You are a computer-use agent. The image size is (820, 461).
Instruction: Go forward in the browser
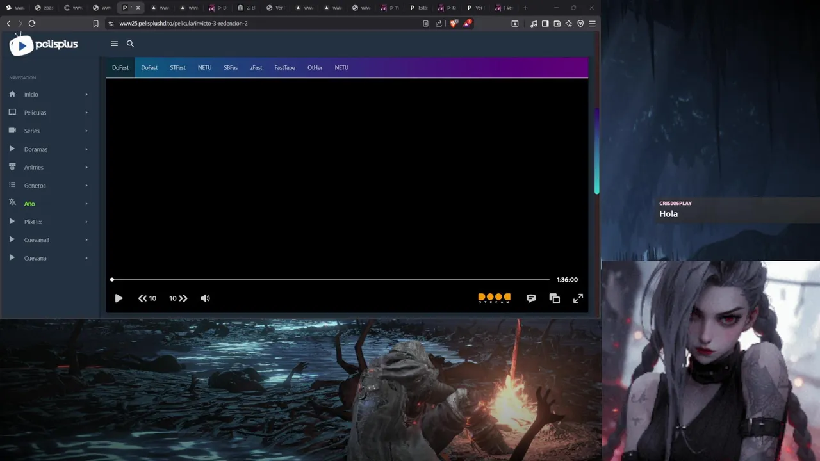(20, 24)
